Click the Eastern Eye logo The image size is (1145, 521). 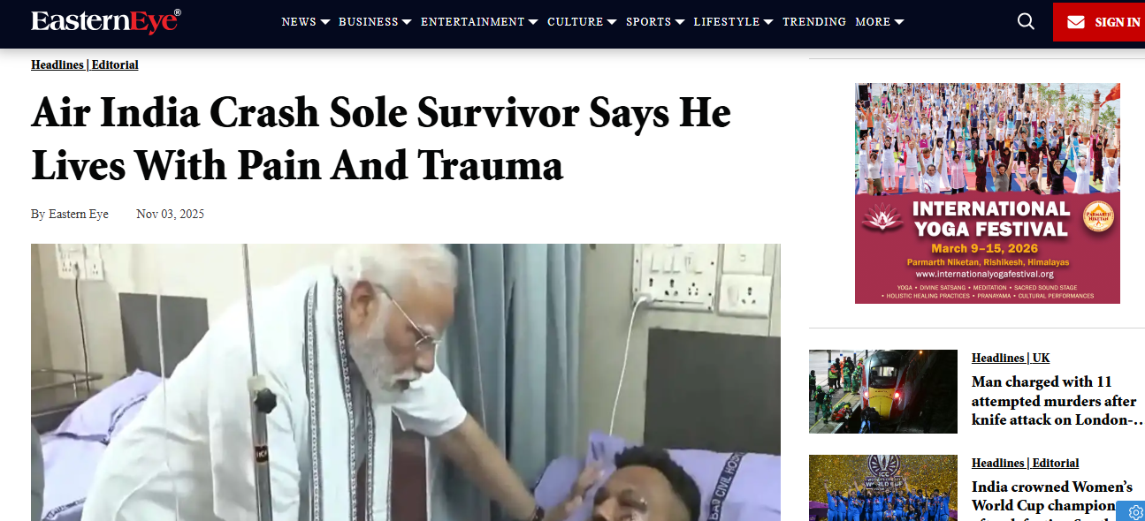106,21
